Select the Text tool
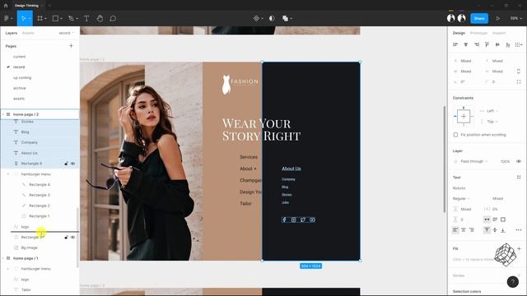This screenshot has width=527, height=296. point(86,18)
